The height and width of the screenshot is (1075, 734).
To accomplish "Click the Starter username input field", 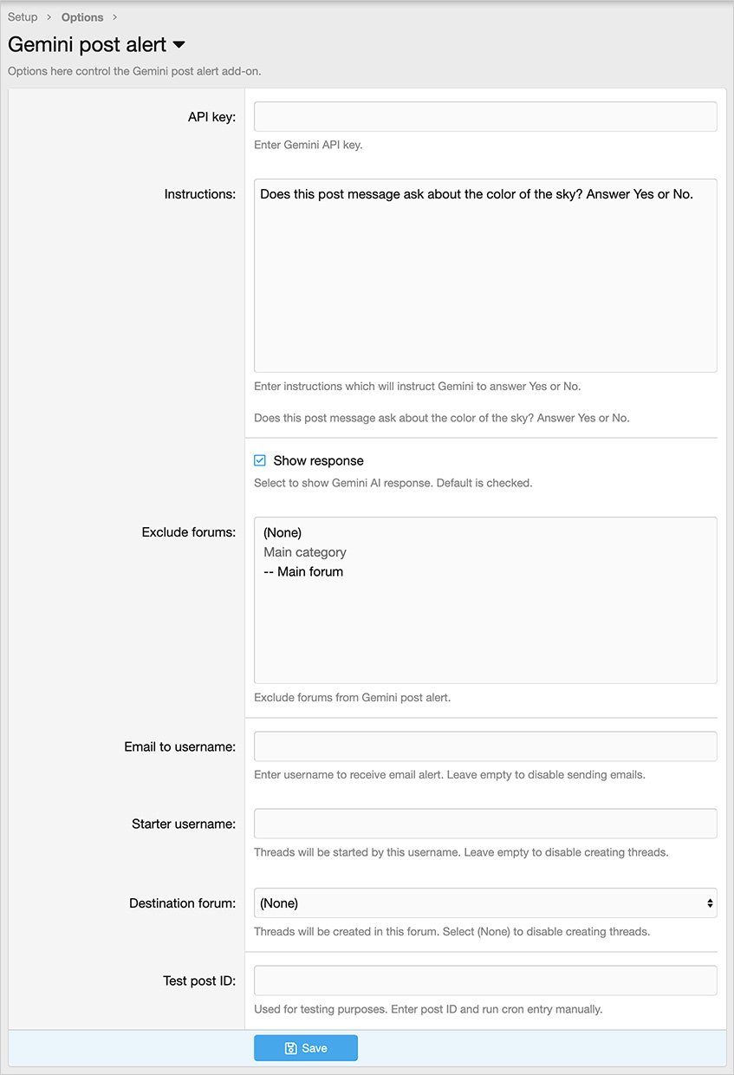I will click(485, 824).
